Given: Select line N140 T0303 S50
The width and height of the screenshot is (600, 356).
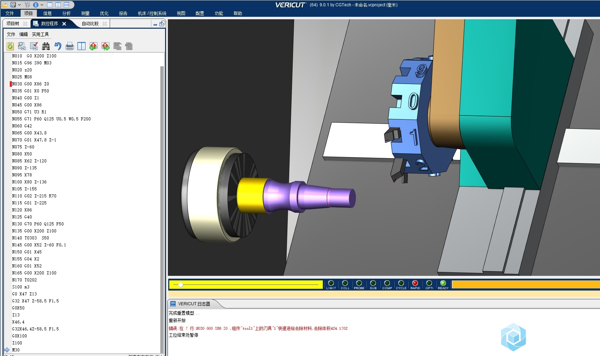Looking at the screenshot, I should (x=30, y=238).
